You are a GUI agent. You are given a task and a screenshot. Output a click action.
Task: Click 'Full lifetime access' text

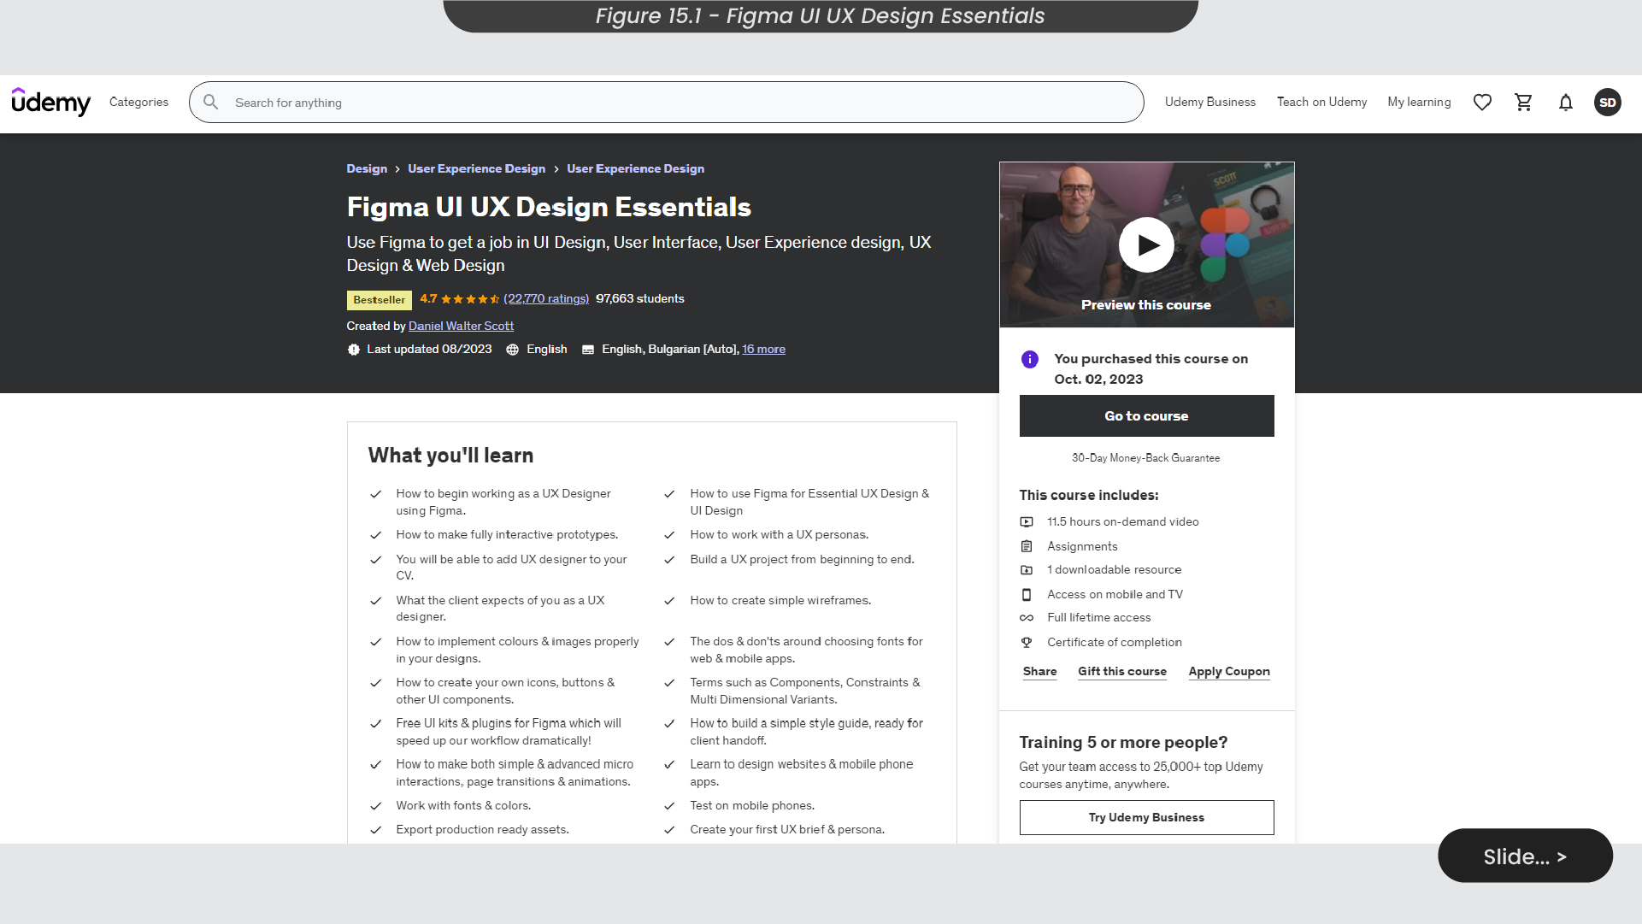click(1098, 617)
